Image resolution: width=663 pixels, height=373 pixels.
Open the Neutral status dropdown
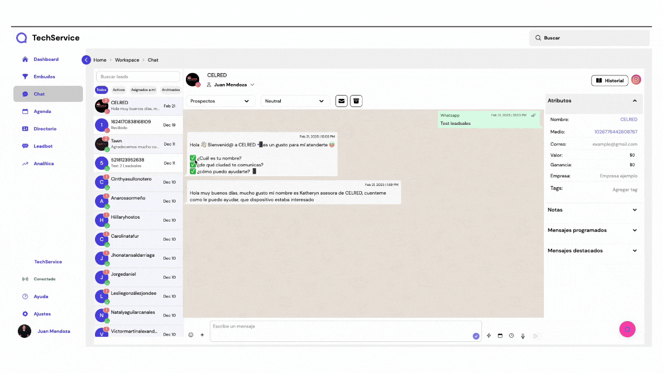[x=295, y=101]
